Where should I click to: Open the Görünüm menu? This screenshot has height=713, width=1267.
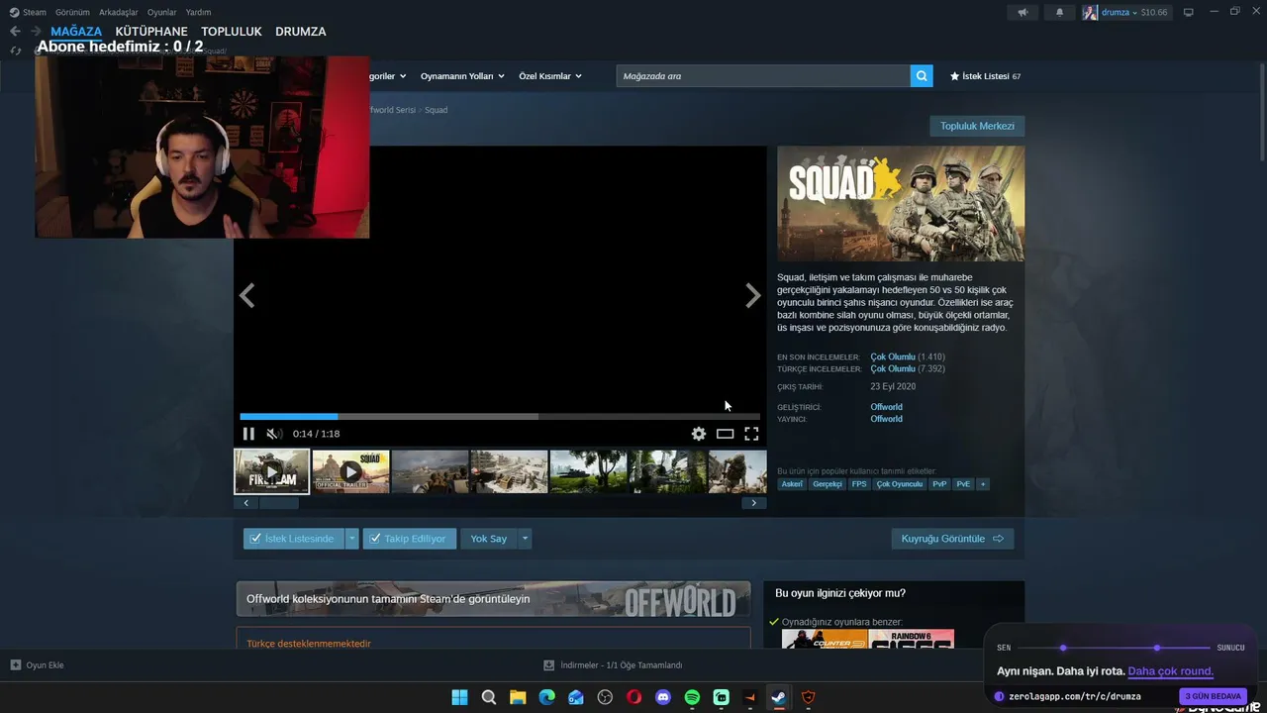[x=72, y=12]
